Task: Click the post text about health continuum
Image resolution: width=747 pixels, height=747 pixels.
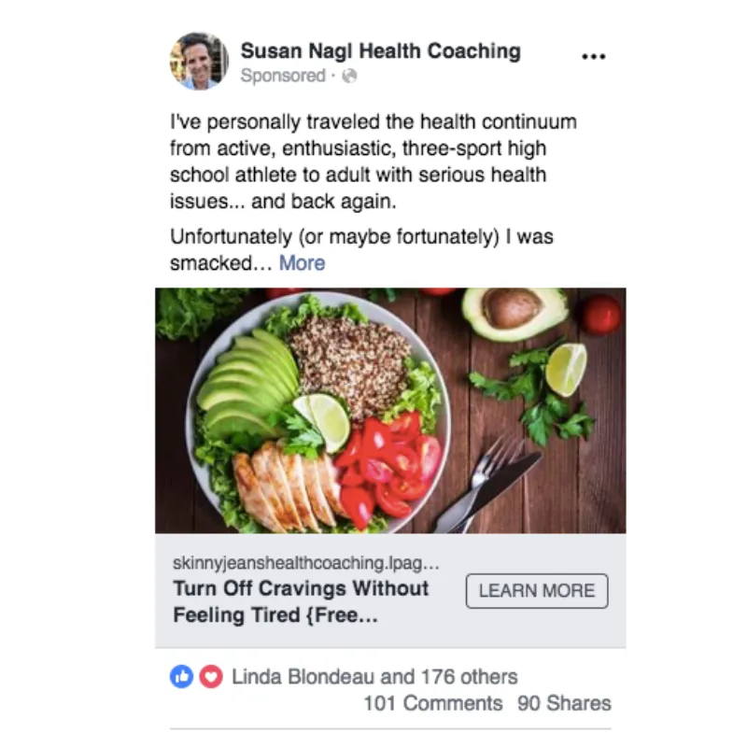Action: tap(373, 162)
